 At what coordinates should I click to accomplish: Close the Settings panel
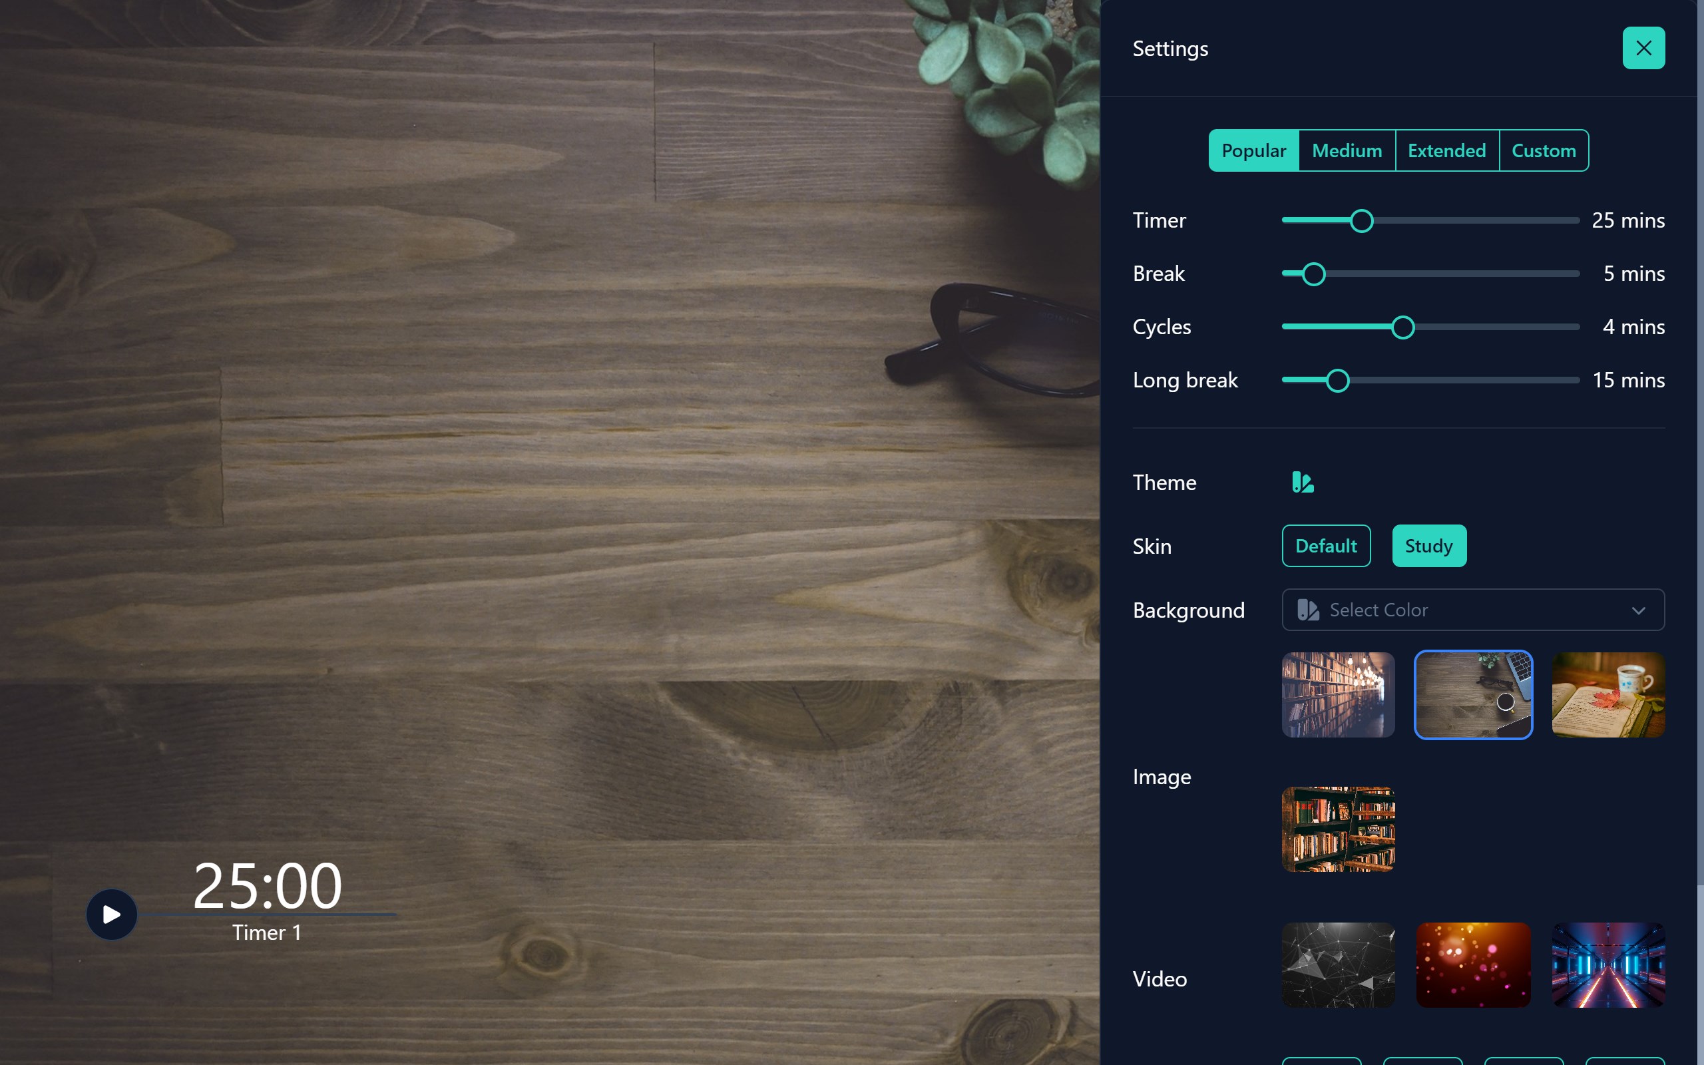(x=1643, y=48)
